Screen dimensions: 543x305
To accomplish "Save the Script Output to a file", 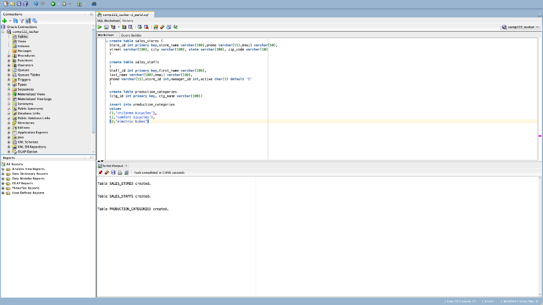I will coord(113,173).
